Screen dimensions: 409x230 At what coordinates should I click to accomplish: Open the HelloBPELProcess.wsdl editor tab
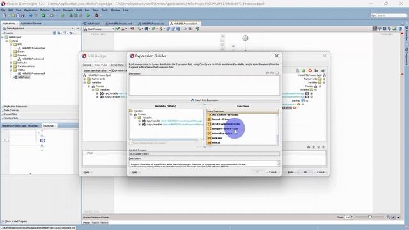pos(120,24)
